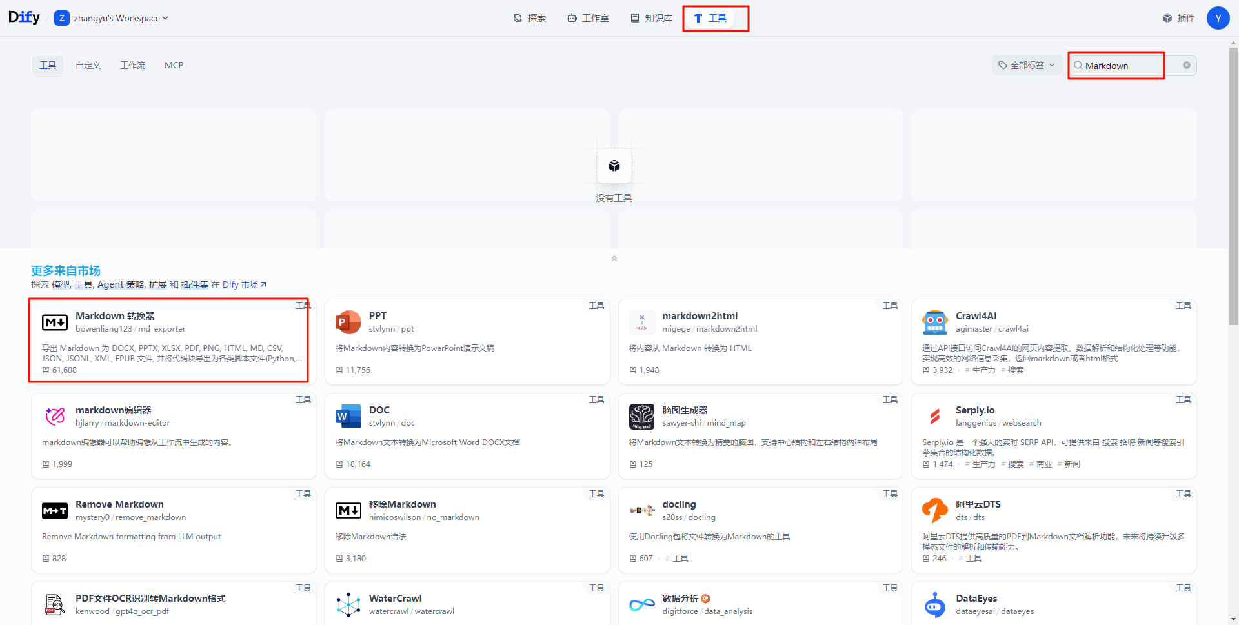Open the Serply.io plugin title
Screen dimensions: 1239x625
pos(975,410)
